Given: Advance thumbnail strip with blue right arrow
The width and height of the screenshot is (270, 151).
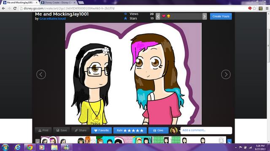Looking at the screenshot, I should coord(229,141).
